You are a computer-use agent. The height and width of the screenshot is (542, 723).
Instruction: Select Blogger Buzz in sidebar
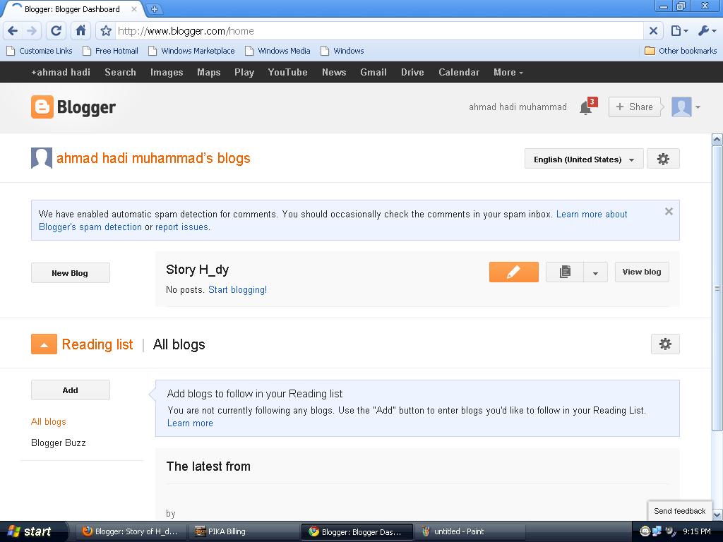tap(58, 442)
